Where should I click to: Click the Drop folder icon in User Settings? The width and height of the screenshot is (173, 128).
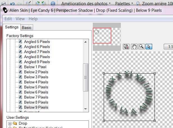point(15,123)
